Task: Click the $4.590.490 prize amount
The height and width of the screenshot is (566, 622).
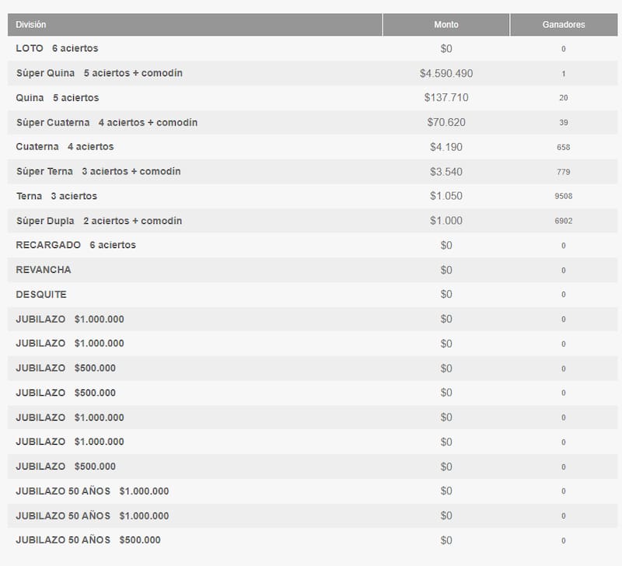Action: (x=446, y=73)
